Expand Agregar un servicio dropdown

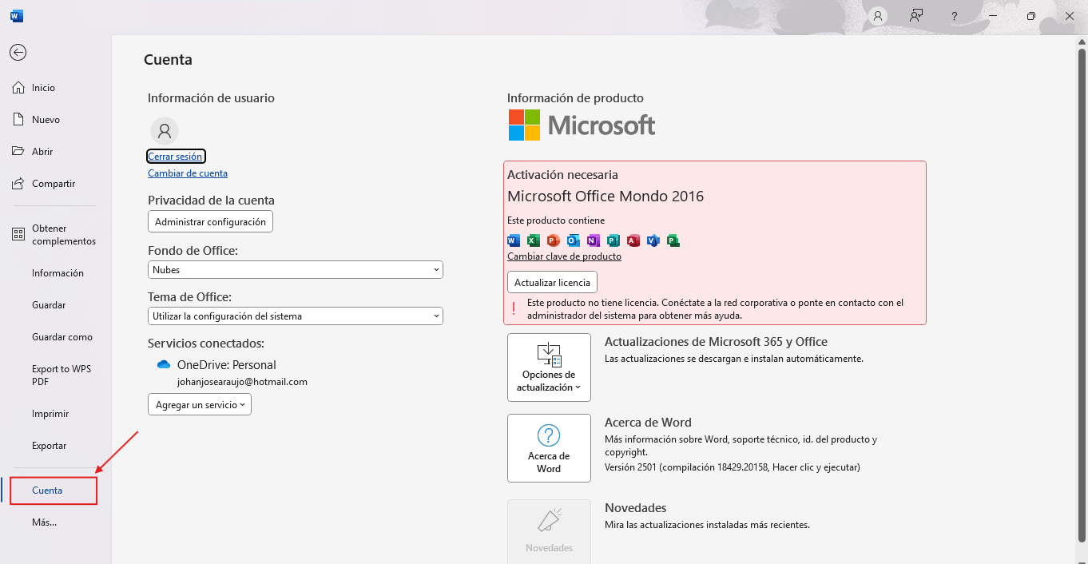(x=200, y=405)
